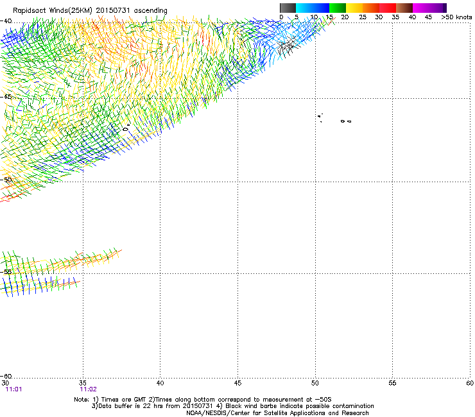Click the pair of island outlines near 52E
The width and height of the screenshot is (475, 417).
pos(346,121)
